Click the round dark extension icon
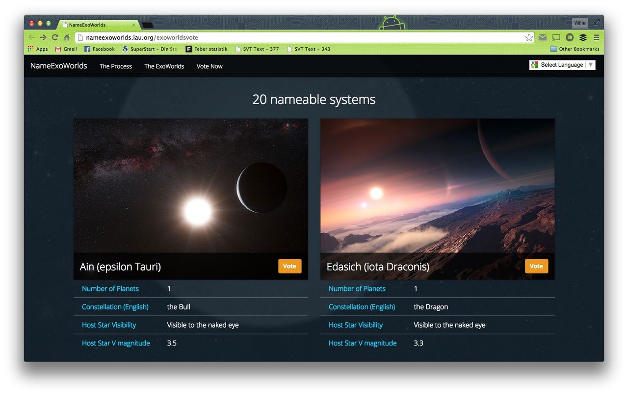Image resolution: width=628 pixels, height=395 pixels. 569,37
